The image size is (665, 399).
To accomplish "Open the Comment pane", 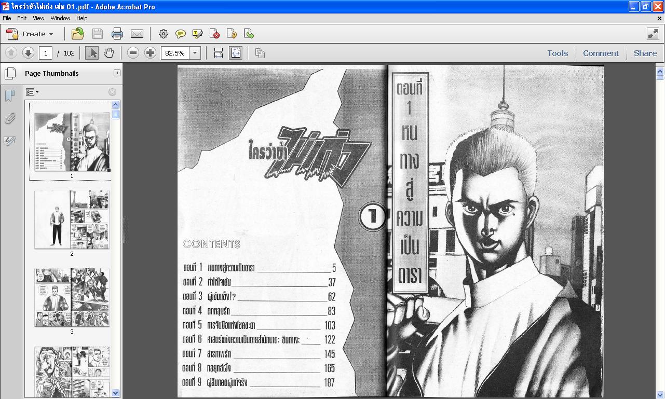I will (601, 53).
